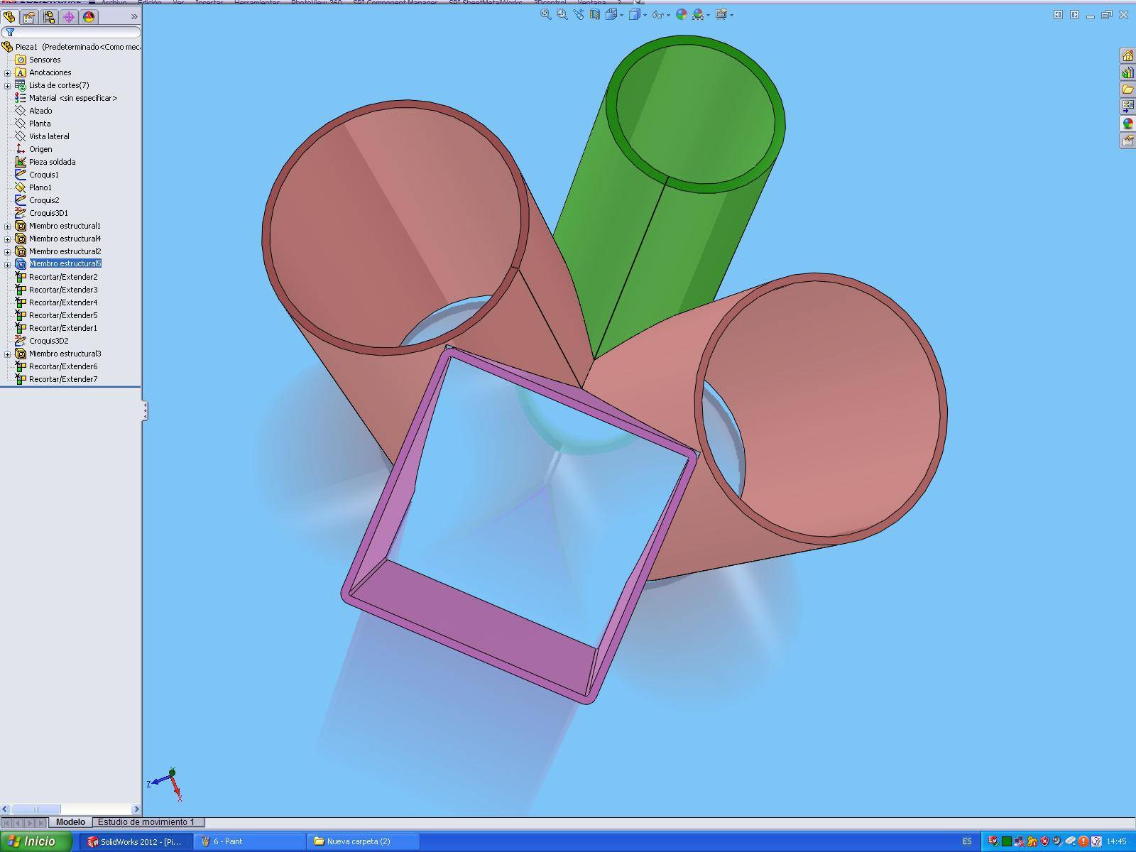Open the DimXpertManager crosshair tab
1136x852 pixels.
tap(69, 16)
